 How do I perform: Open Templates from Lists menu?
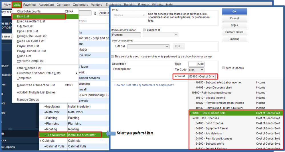45,78
